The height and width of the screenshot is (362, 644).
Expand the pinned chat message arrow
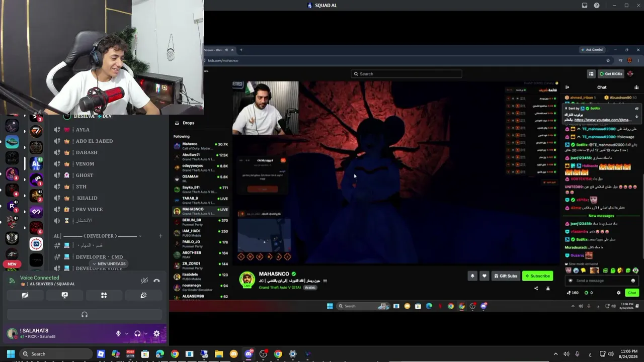[636, 116]
